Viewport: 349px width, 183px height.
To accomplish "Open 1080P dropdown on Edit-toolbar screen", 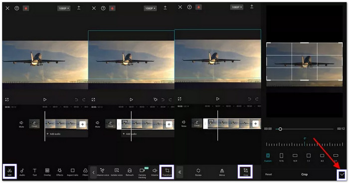I will tap(64, 8).
